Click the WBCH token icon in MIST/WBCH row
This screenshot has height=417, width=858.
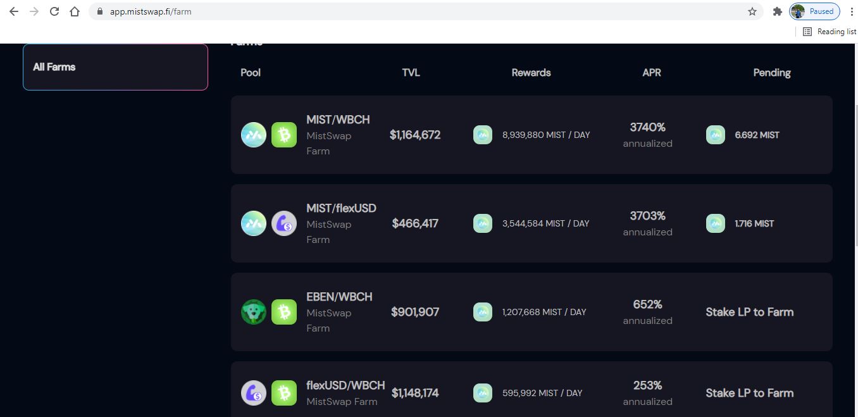[x=284, y=135]
